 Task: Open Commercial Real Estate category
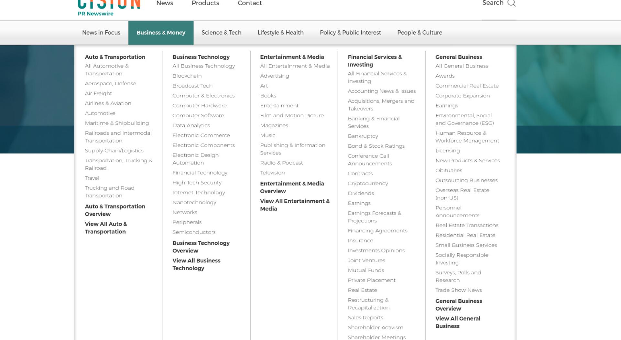[467, 86]
